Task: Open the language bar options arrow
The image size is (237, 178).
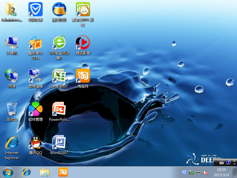Action: pyautogui.click(x=234, y=164)
